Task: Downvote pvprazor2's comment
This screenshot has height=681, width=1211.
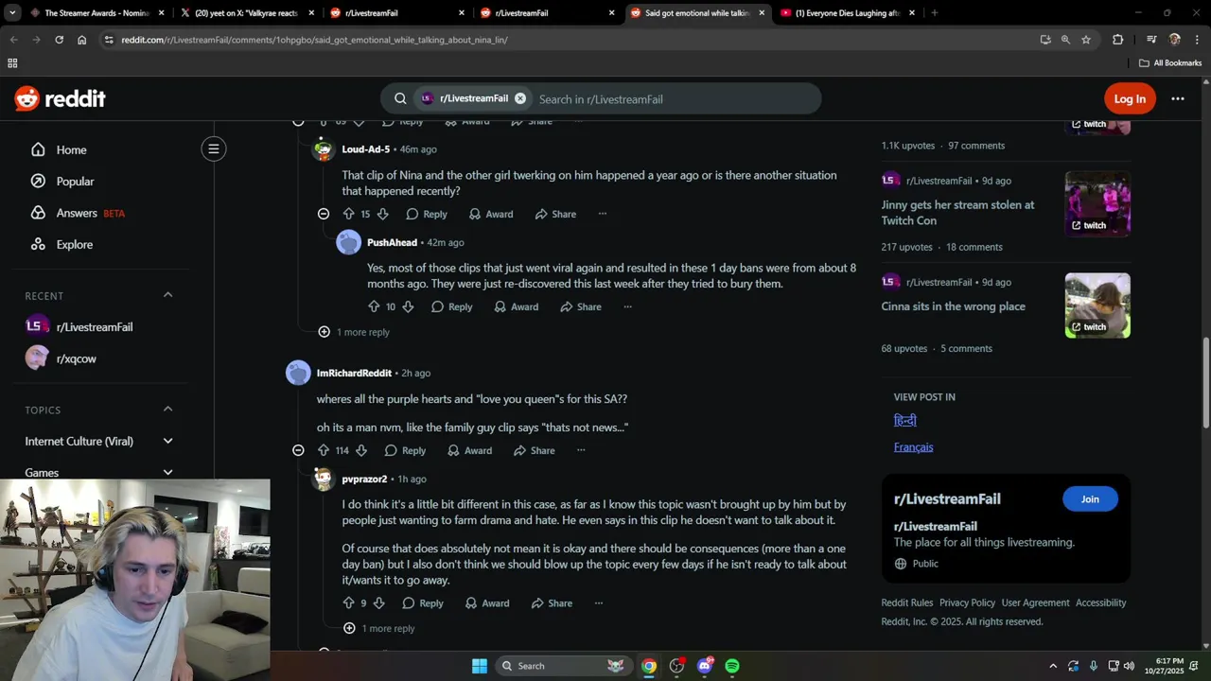Action: [378, 603]
